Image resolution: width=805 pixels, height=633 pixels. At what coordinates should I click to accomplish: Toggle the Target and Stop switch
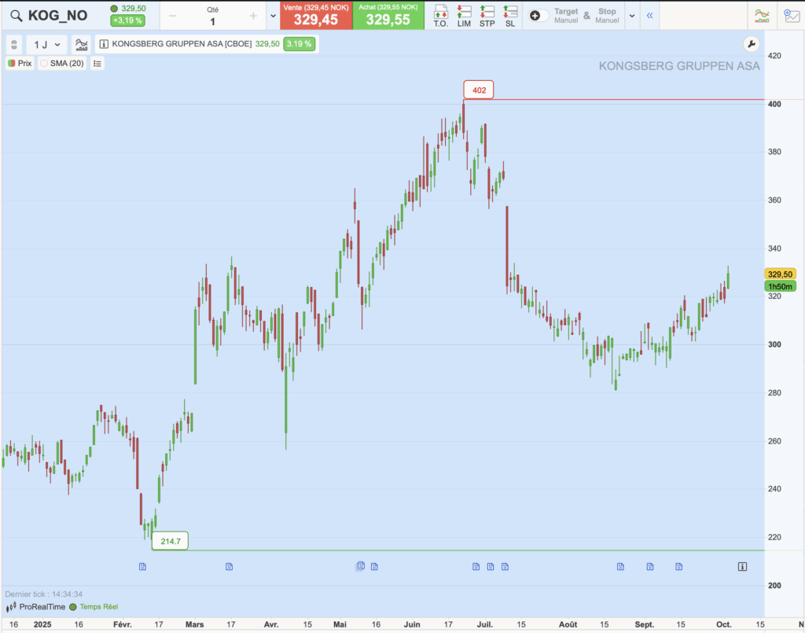point(539,15)
